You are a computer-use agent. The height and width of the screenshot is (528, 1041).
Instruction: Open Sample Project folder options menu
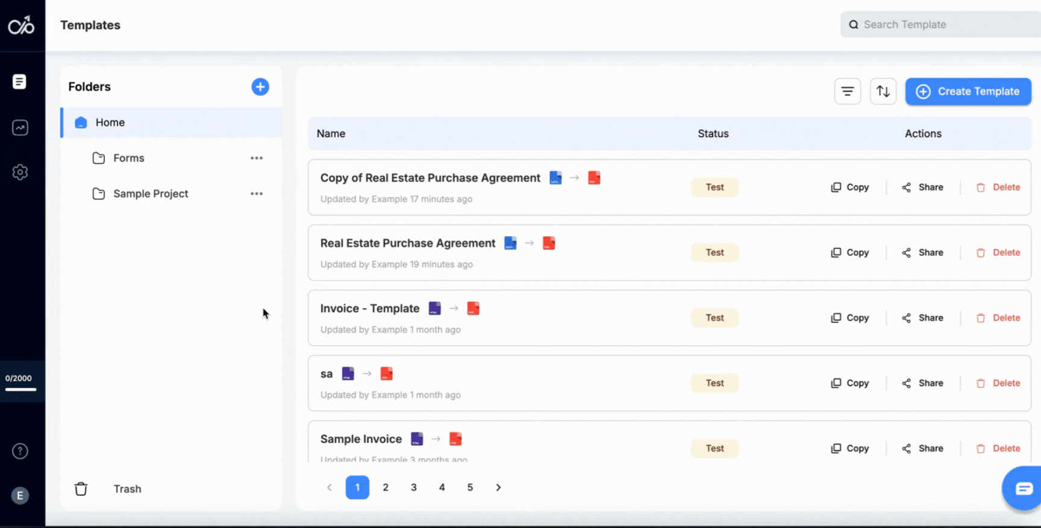[257, 194]
